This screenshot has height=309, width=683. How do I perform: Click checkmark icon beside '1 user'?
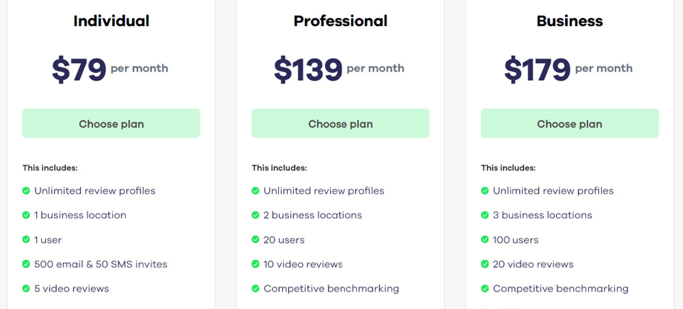[26, 239]
